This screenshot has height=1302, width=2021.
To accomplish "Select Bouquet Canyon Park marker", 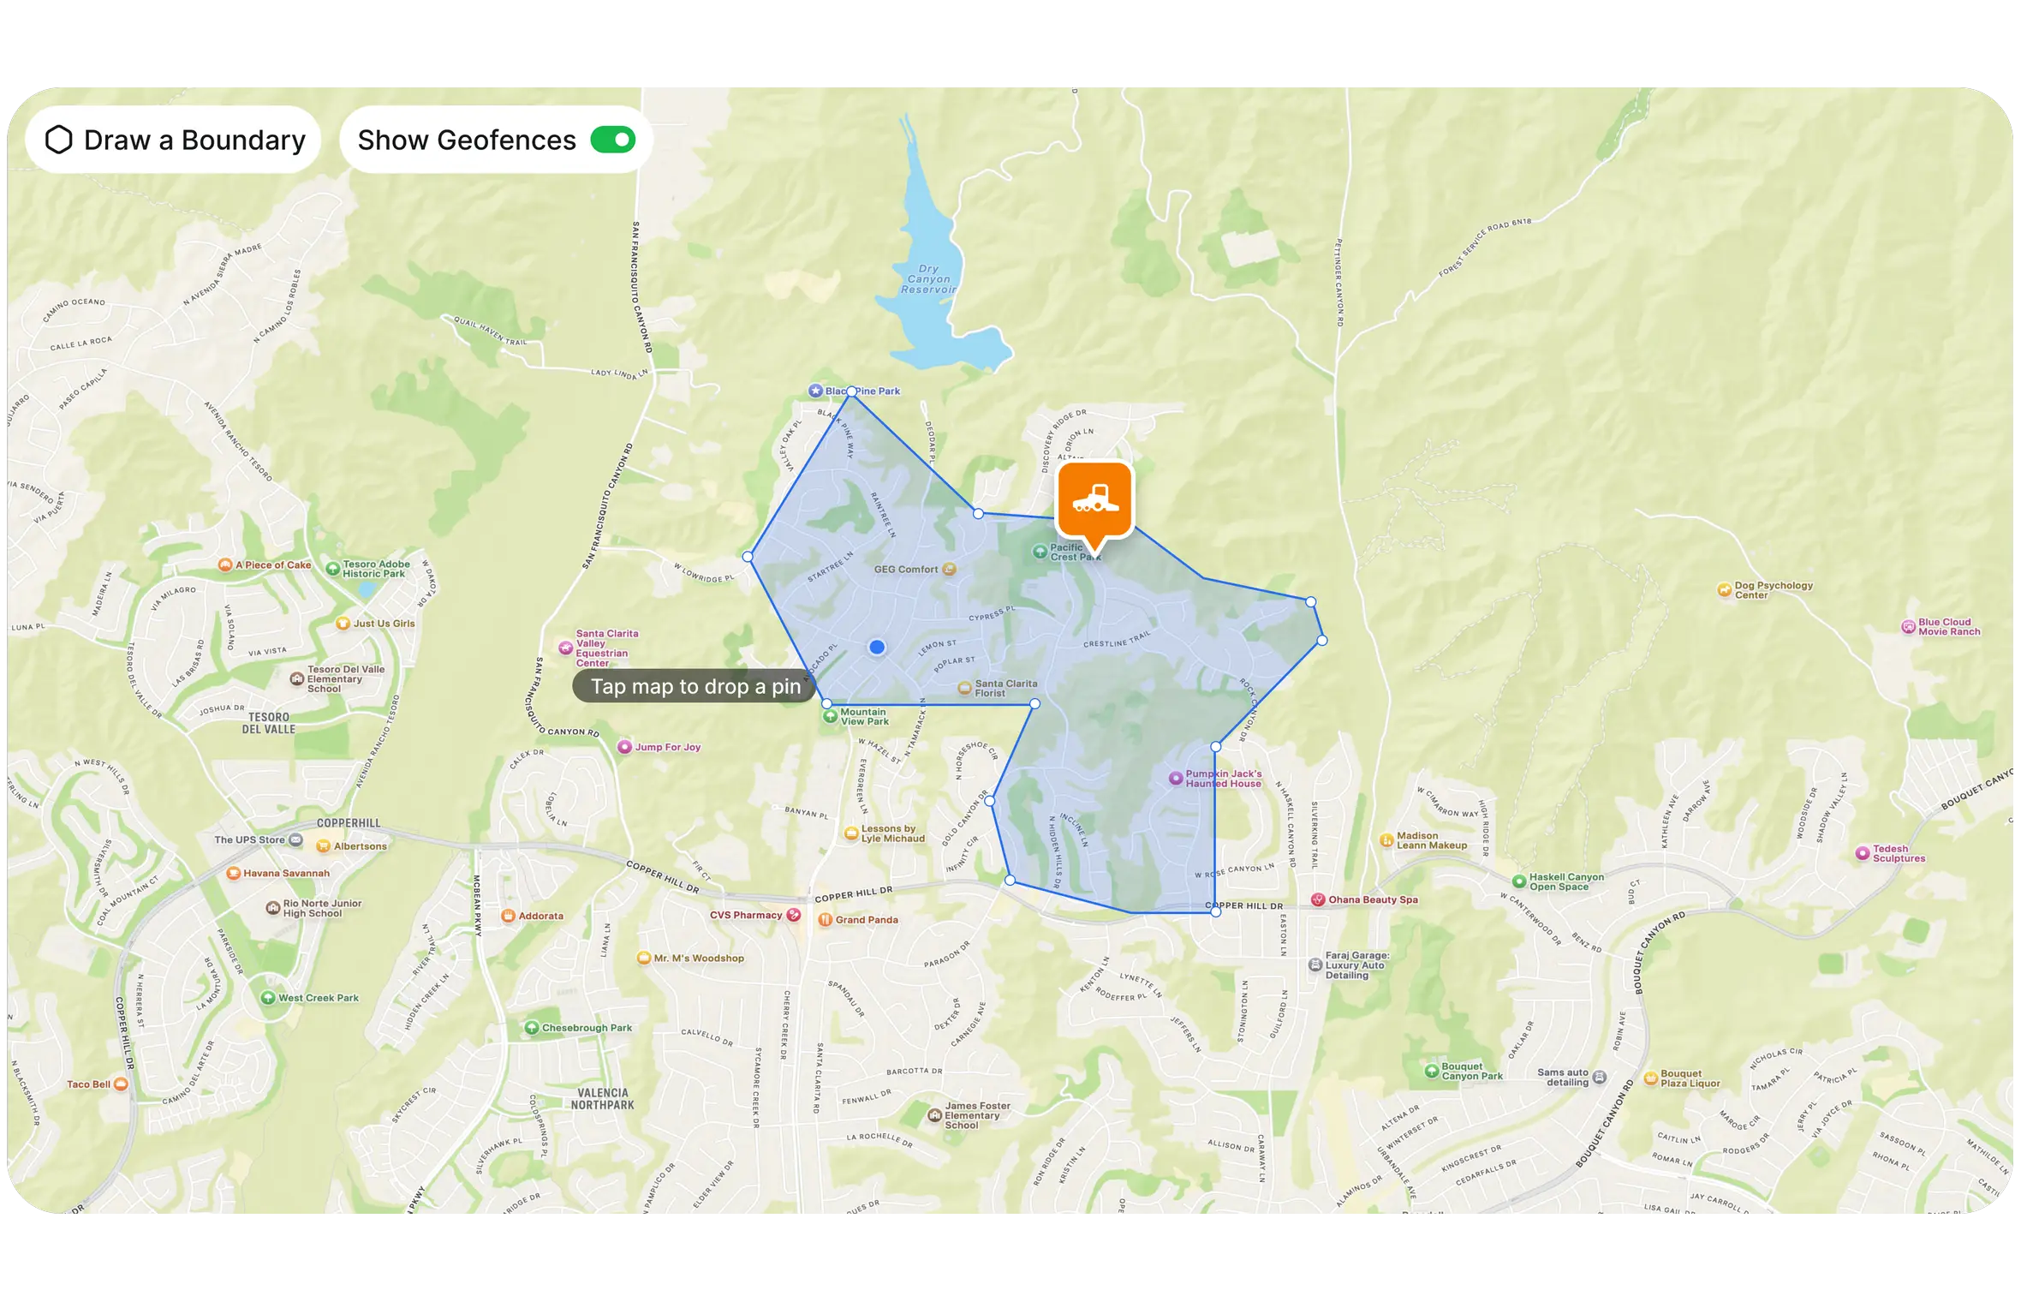I will click(x=1431, y=1071).
